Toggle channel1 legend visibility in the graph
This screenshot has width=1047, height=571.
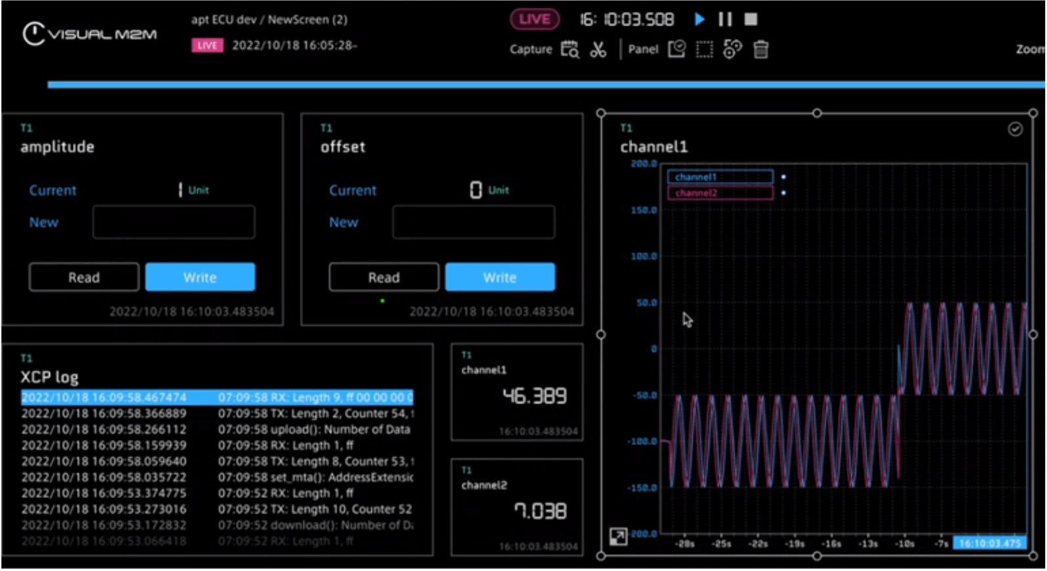(720, 177)
